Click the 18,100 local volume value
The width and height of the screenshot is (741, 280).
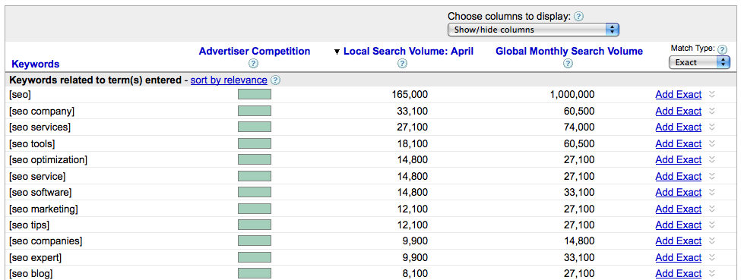[x=413, y=143]
